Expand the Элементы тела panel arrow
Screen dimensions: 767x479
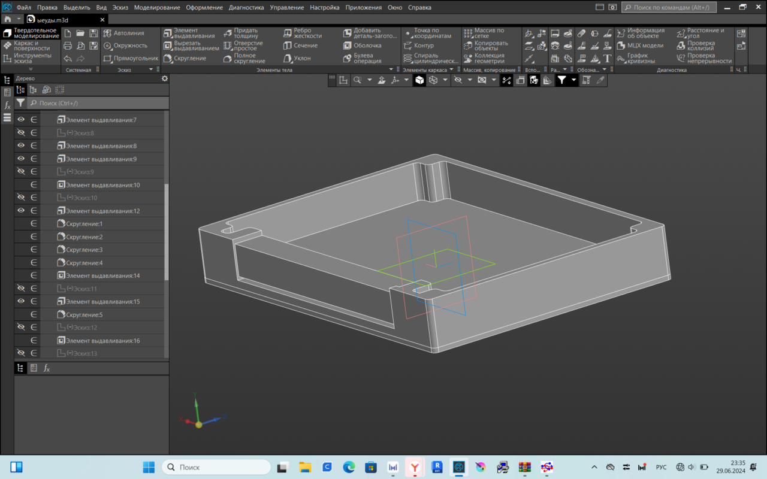point(391,70)
